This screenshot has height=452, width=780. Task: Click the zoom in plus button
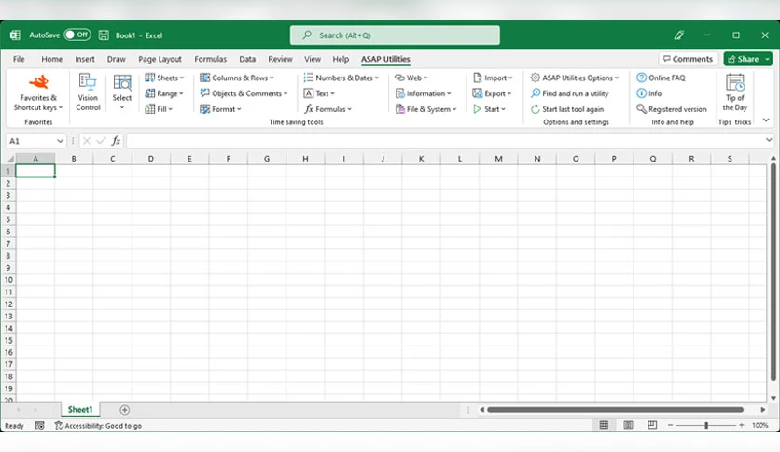[x=741, y=425]
